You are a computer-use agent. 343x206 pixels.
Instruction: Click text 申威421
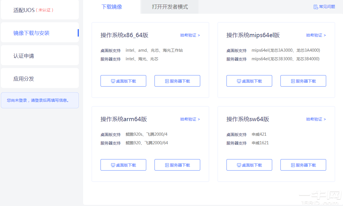tap(259, 134)
